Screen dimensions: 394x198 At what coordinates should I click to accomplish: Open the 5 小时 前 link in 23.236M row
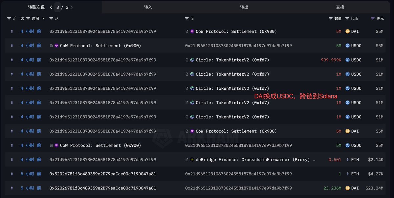tap(31, 188)
